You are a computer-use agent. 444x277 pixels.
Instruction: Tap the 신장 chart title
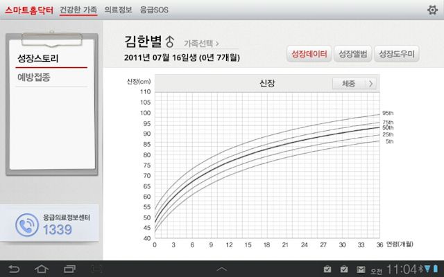[267, 83]
